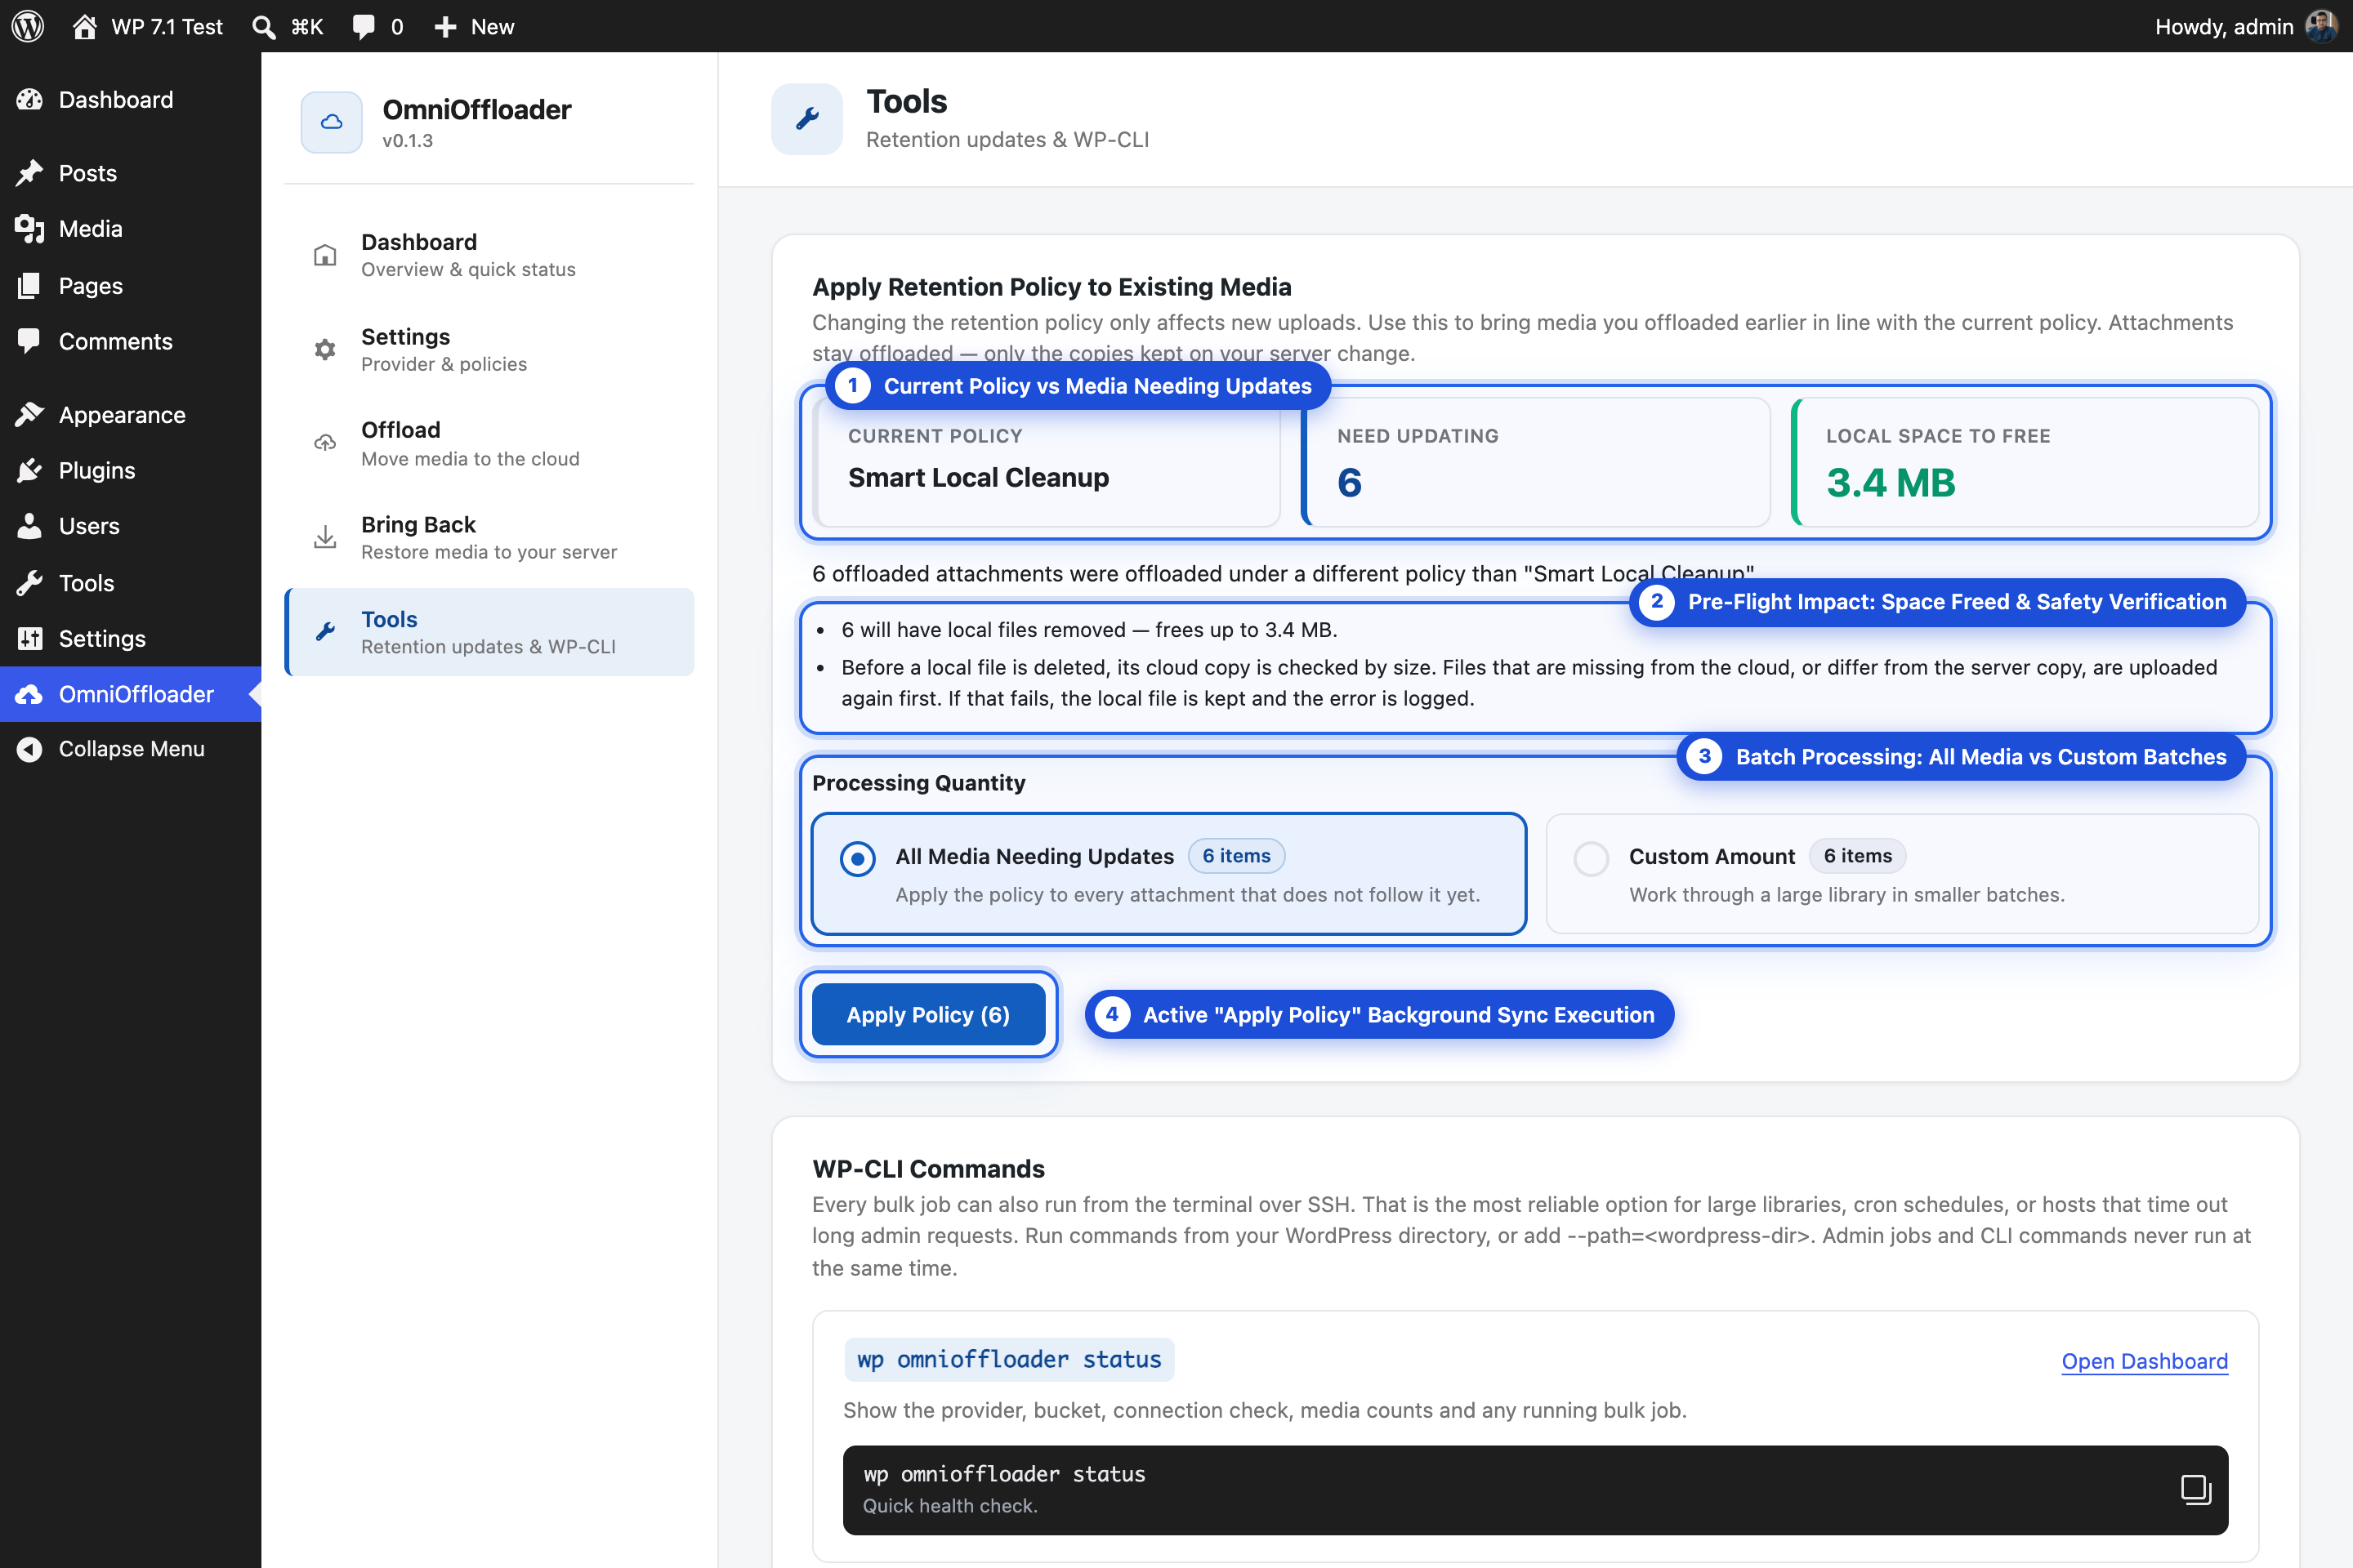The height and width of the screenshot is (1568, 2353).
Task: Open the WordPress Tools wrench icon
Action: tap(30, 583)
